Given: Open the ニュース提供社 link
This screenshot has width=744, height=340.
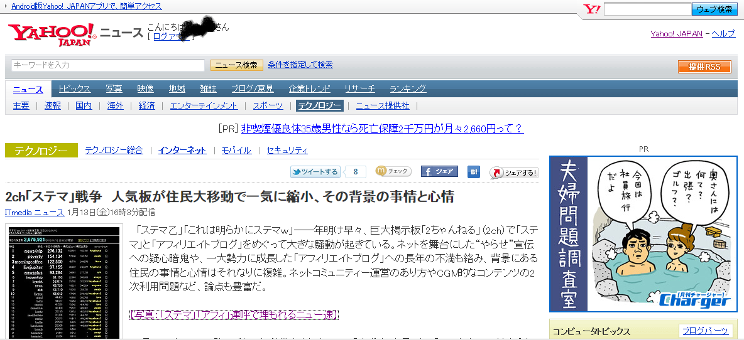Looking at the screenshot, I should pyautogui.click(x=383, y=105).
